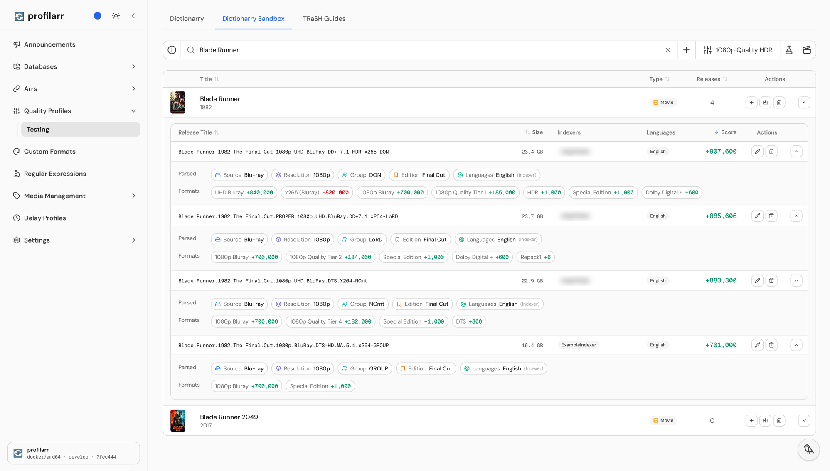Collapse the x264-GROUP release details
Screen dimensions: 830x471
tap(796, 345)
